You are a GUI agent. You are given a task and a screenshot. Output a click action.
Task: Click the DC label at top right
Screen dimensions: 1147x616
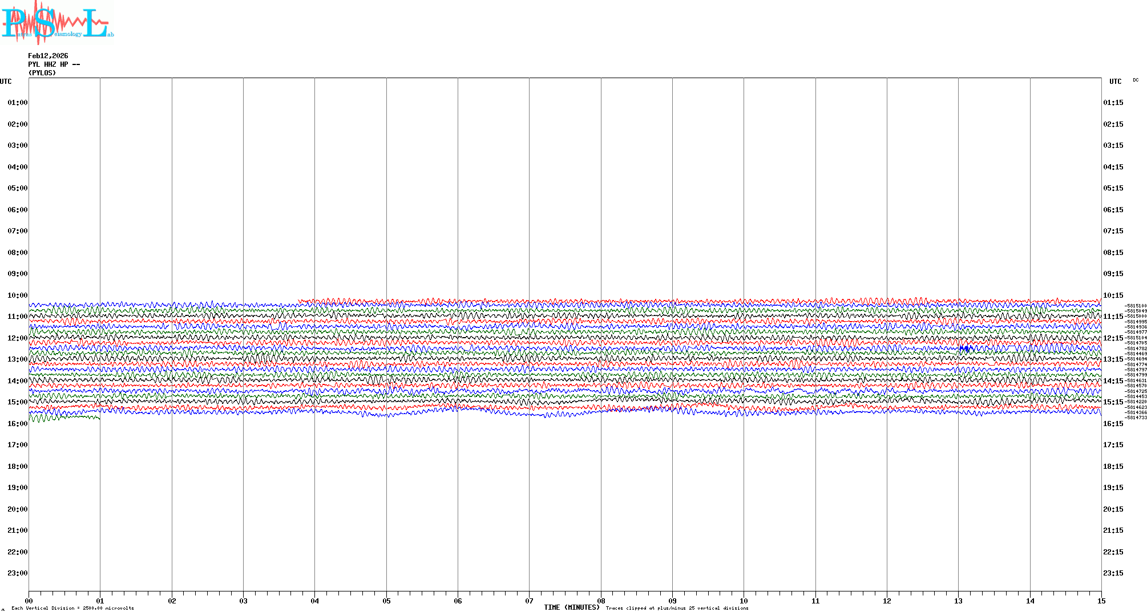click(1136, 80)
